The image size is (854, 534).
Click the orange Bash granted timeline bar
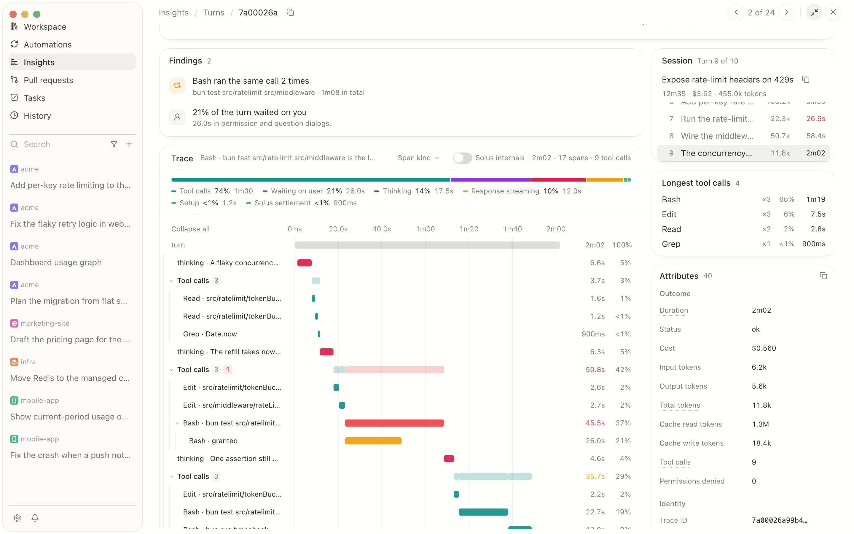coord(373,441)
